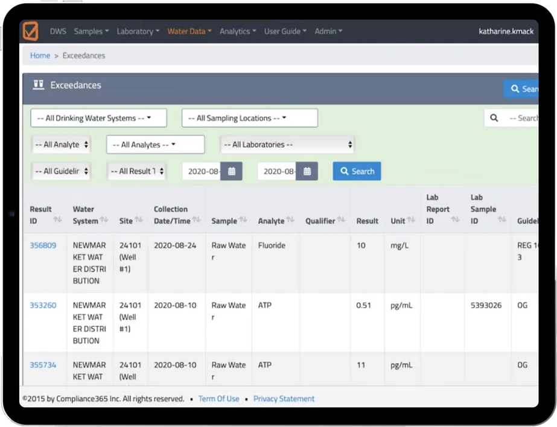Viewport: 557px width, 427px height.
Task: Sort by Lab Report ID column arrows
Action: click(455, 220)
